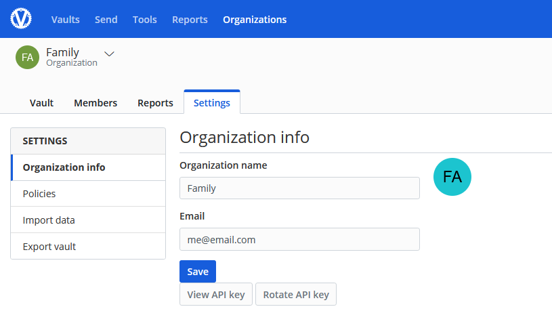This screenshot has width=552, height=309.
Task: Click the View API key button
Action: 216,294
